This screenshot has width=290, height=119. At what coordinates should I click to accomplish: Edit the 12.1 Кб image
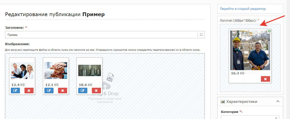click(x=49, y=91)
